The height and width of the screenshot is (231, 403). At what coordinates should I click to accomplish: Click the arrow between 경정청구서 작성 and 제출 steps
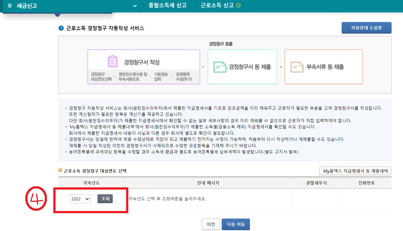tap(204, 67)
